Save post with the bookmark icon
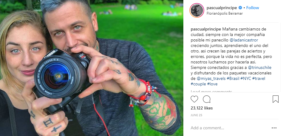281x136 pixels. coord(275,99)
